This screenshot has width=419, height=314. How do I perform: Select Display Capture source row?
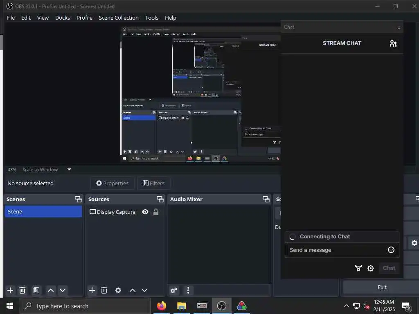(125, 212)
